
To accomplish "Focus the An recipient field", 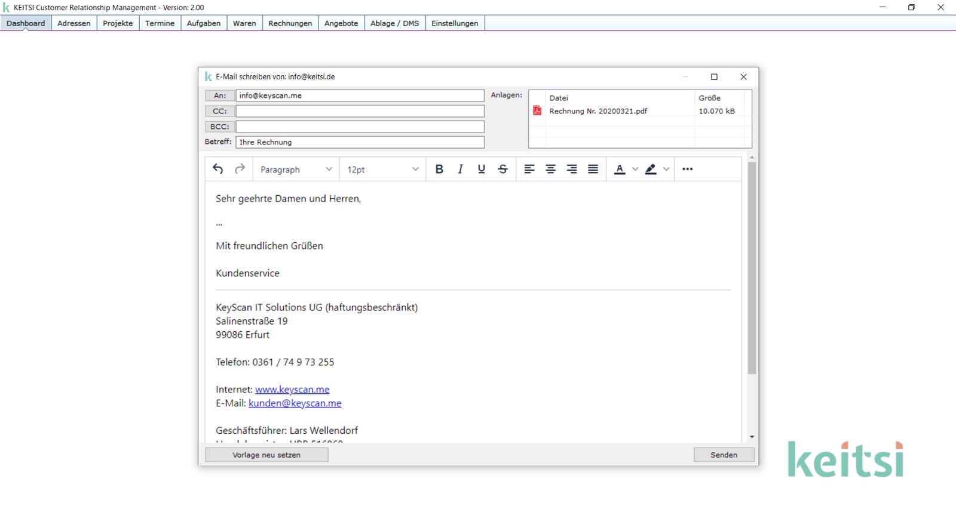I will (360, 95).
